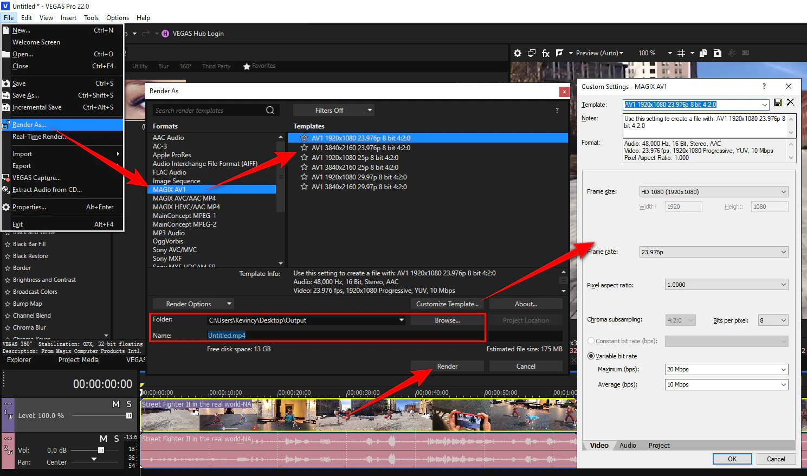807x476 pixels.
Task: Solo video track 1
Action: tap(129, 404)
